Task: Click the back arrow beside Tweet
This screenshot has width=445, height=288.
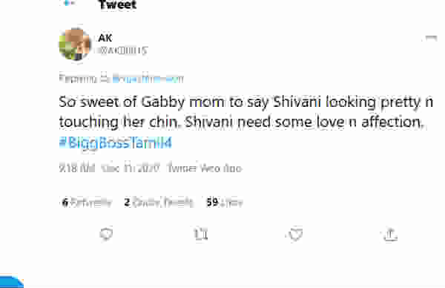Action: (68, 4)
